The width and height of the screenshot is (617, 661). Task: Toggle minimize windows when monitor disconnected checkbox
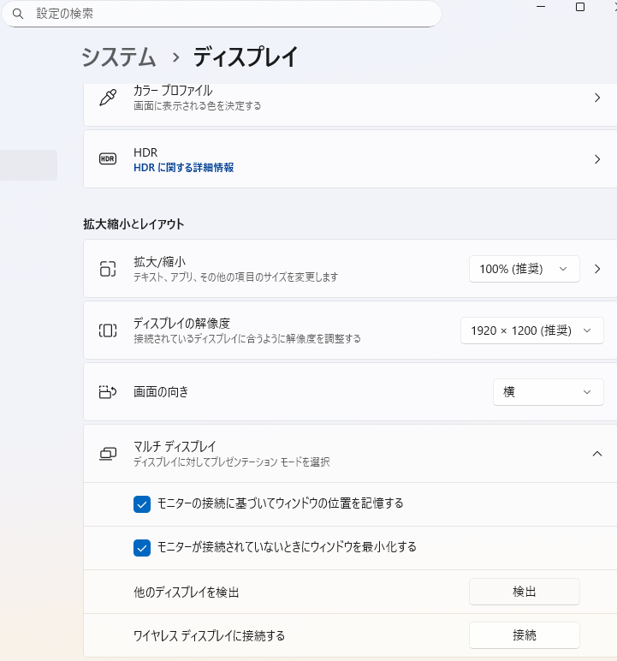142,548
